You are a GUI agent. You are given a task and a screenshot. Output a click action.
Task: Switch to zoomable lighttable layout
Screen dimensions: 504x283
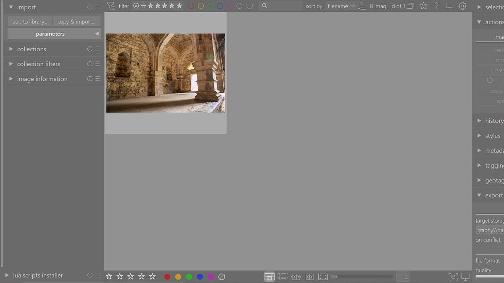coord(283,277)
